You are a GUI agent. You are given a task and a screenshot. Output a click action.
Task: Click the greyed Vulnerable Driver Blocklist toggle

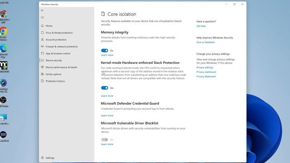pyautogui.click(x=105, y=139)
